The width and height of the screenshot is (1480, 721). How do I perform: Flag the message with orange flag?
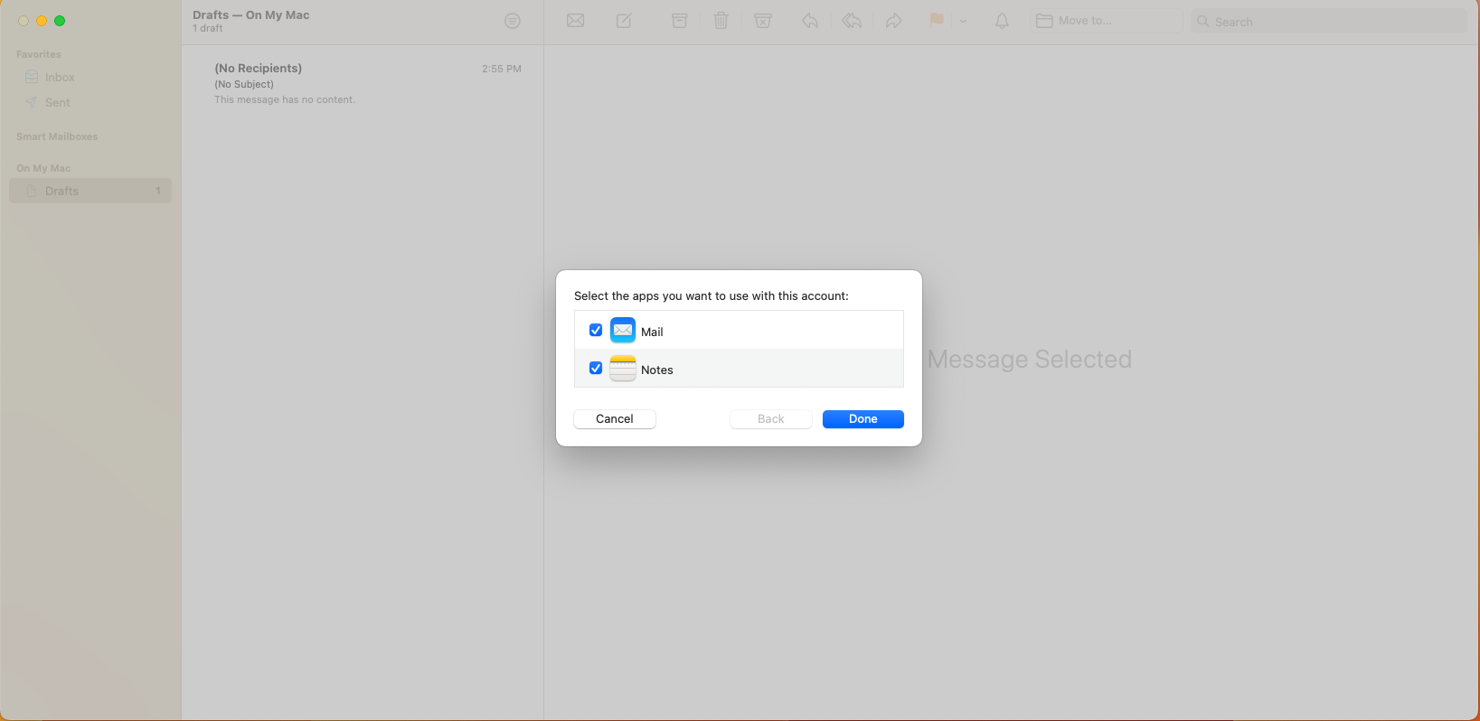click(x=937, y=21)
